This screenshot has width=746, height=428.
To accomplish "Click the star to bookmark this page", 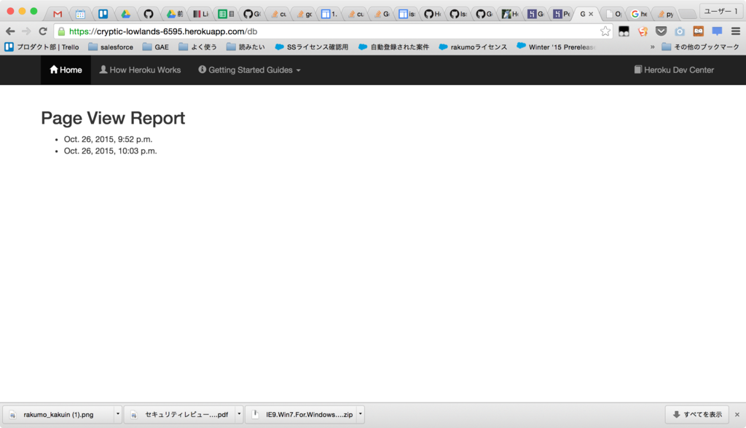I will tap(605, 32).
